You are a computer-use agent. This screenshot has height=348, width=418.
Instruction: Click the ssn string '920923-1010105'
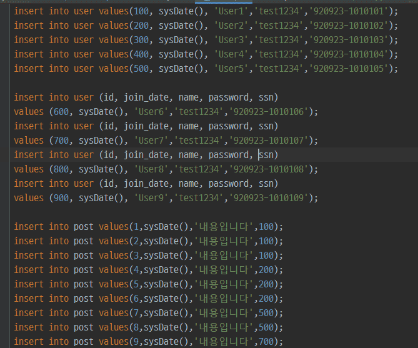click(x=349, y=69)
